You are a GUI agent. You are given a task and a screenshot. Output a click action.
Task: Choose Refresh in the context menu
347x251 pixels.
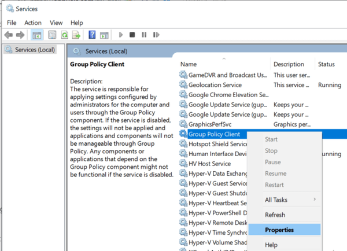(x=285, y=215)
